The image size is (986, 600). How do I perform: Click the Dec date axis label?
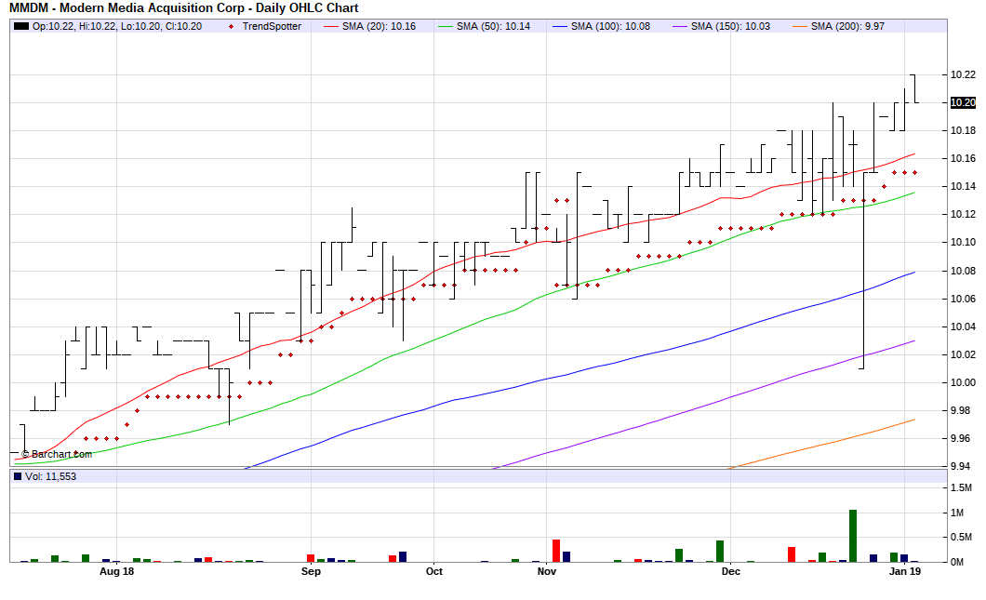click(x=731, y=572)
